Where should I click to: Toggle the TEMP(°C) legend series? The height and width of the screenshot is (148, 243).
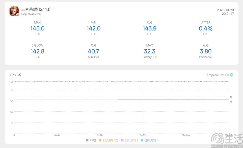click(109, 141)
